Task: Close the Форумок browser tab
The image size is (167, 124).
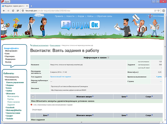Action: (27, 6)
